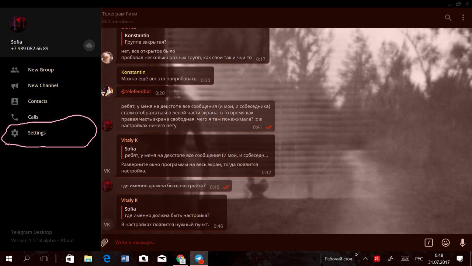This screenshot has height=266, width=472.
Task: Attach a file with the paperclip icon
Action: click(105, 242)
